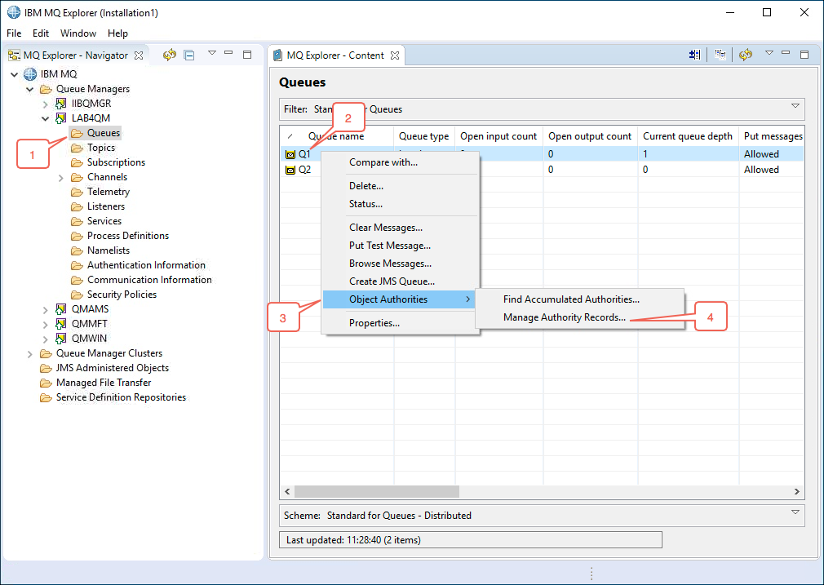824x585 pixels.
Task: Open the Filter dropdown arrow
Action: pyautogui.click(x=795, y=106)
